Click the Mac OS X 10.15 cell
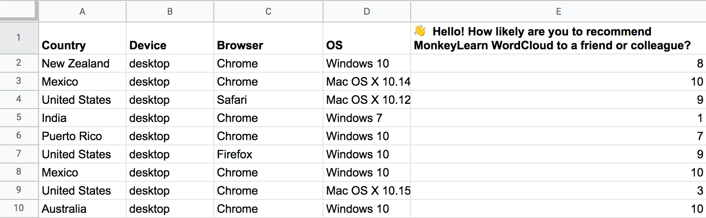This screenshot has width=706, height=218. pos(367,191)
